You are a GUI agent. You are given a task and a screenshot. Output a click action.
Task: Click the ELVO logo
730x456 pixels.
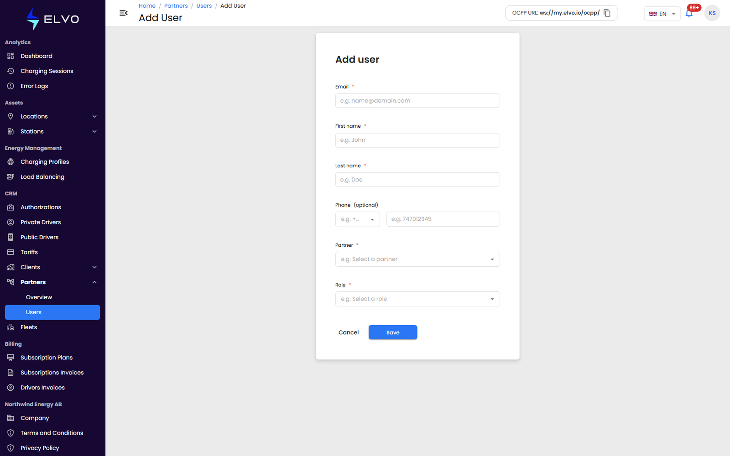tap(52, 19)
